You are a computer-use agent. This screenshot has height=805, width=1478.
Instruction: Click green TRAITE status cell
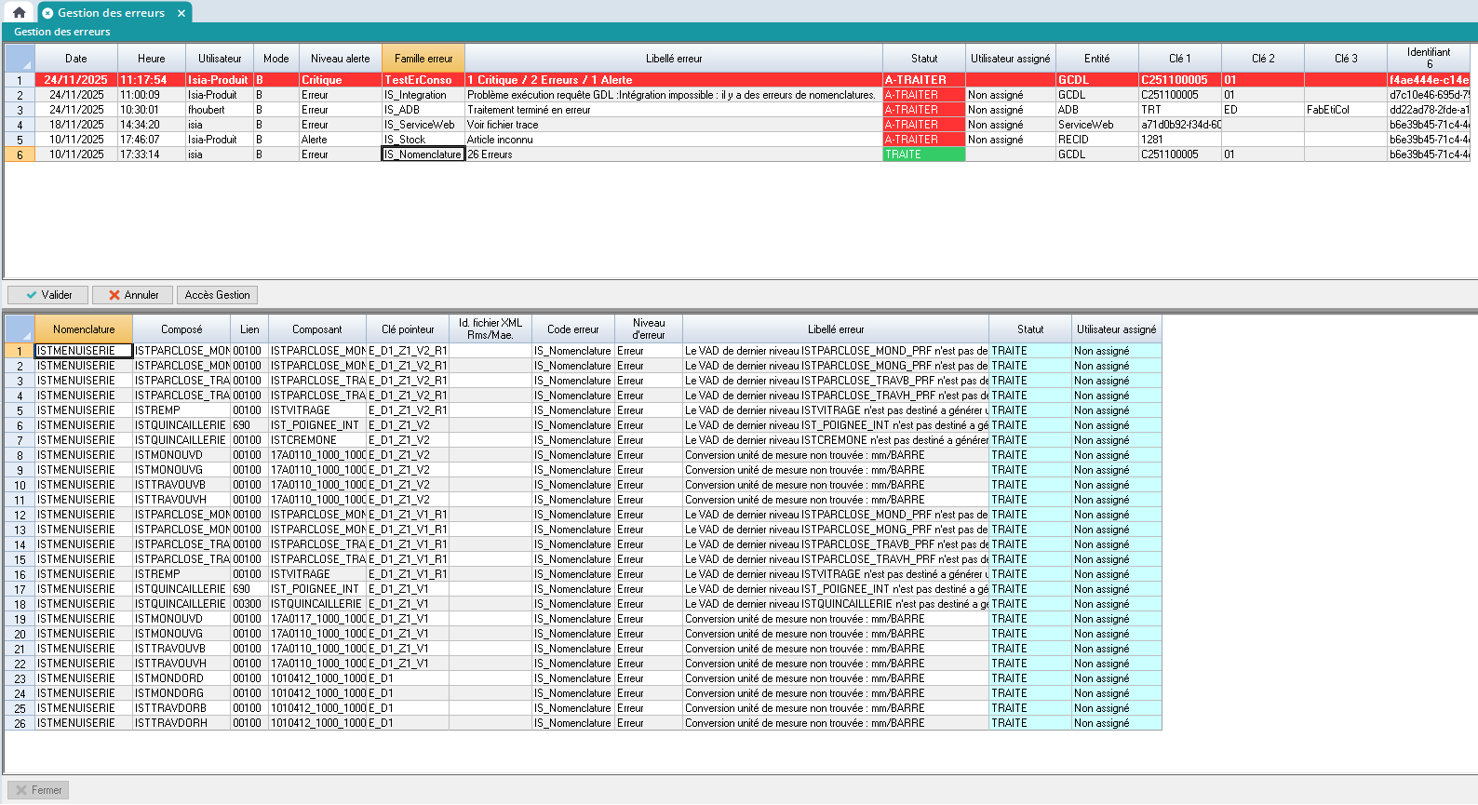point(923,154)
